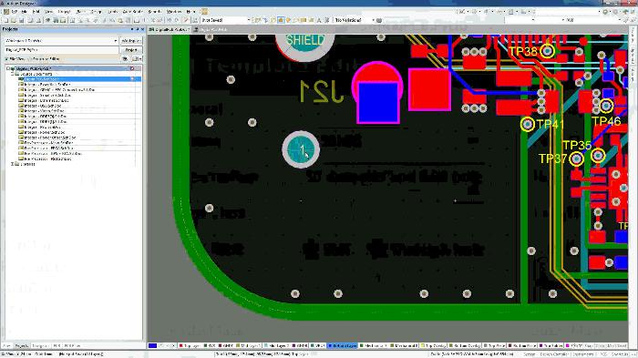Image resolution: width=638 pixels, height=358 pixels.
Task: Click the Instruments status bar button
Action: (583, 354)
